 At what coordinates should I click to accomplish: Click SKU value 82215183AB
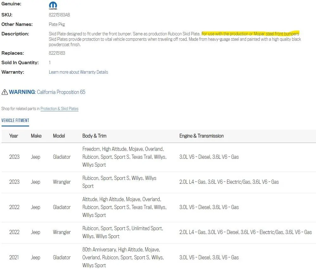[x=60, y=15]
